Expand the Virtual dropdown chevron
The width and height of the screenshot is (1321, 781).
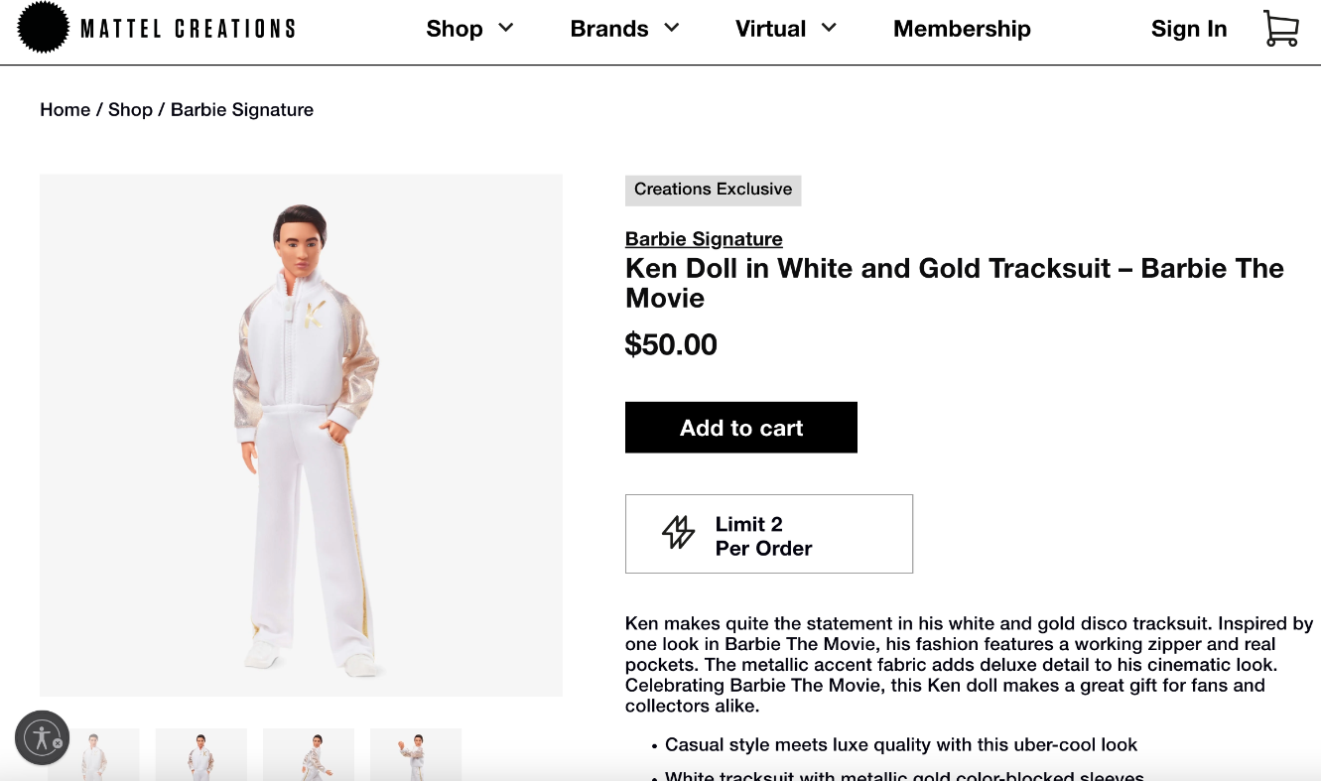click(830, 28)
